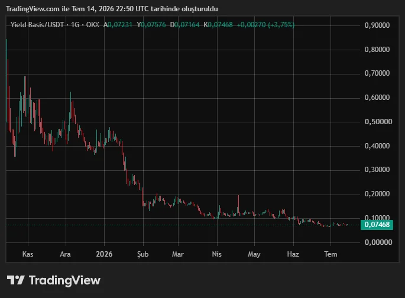Viewport: 405px width, 298px height.
Task: Click the Haz month label
Action: (x=293, y=254)
